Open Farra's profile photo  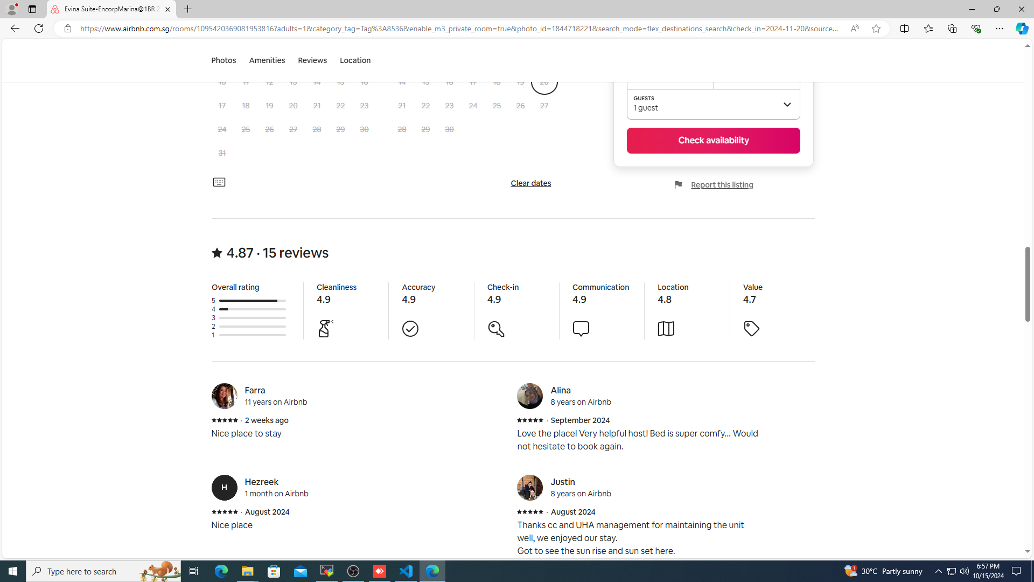224,396
